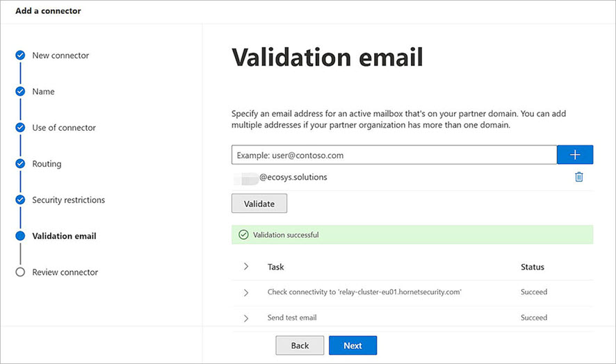Click the Back button

click(300, 345)
